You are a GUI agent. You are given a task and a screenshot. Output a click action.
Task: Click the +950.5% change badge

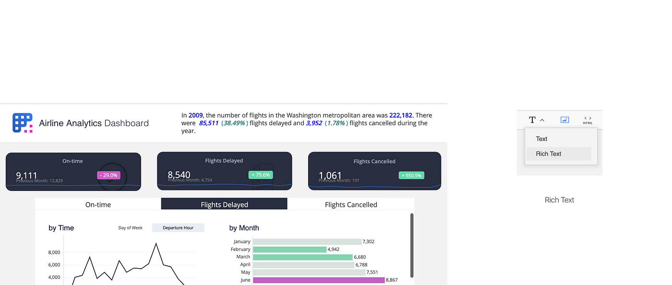(411, 175)
